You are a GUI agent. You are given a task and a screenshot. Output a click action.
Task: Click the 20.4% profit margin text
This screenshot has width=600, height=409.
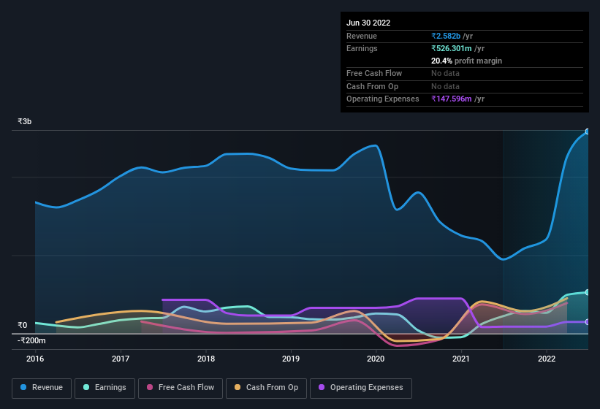466,61
